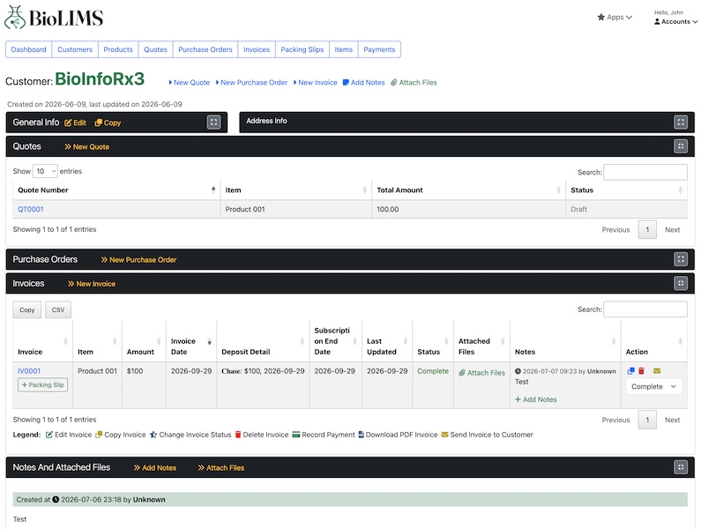Click Attach Files in Notes And Attached Files header
This screenshot has width=701, height=529.
[221, 468]
